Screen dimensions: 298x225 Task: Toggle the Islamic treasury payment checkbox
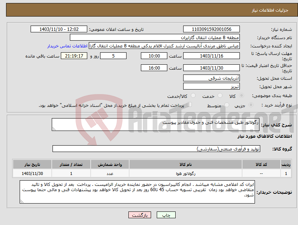pos(190,104)
